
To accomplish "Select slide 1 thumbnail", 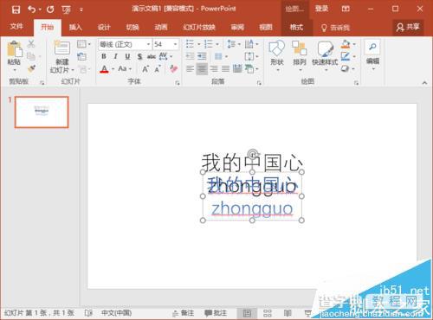I will click(42, 112).
